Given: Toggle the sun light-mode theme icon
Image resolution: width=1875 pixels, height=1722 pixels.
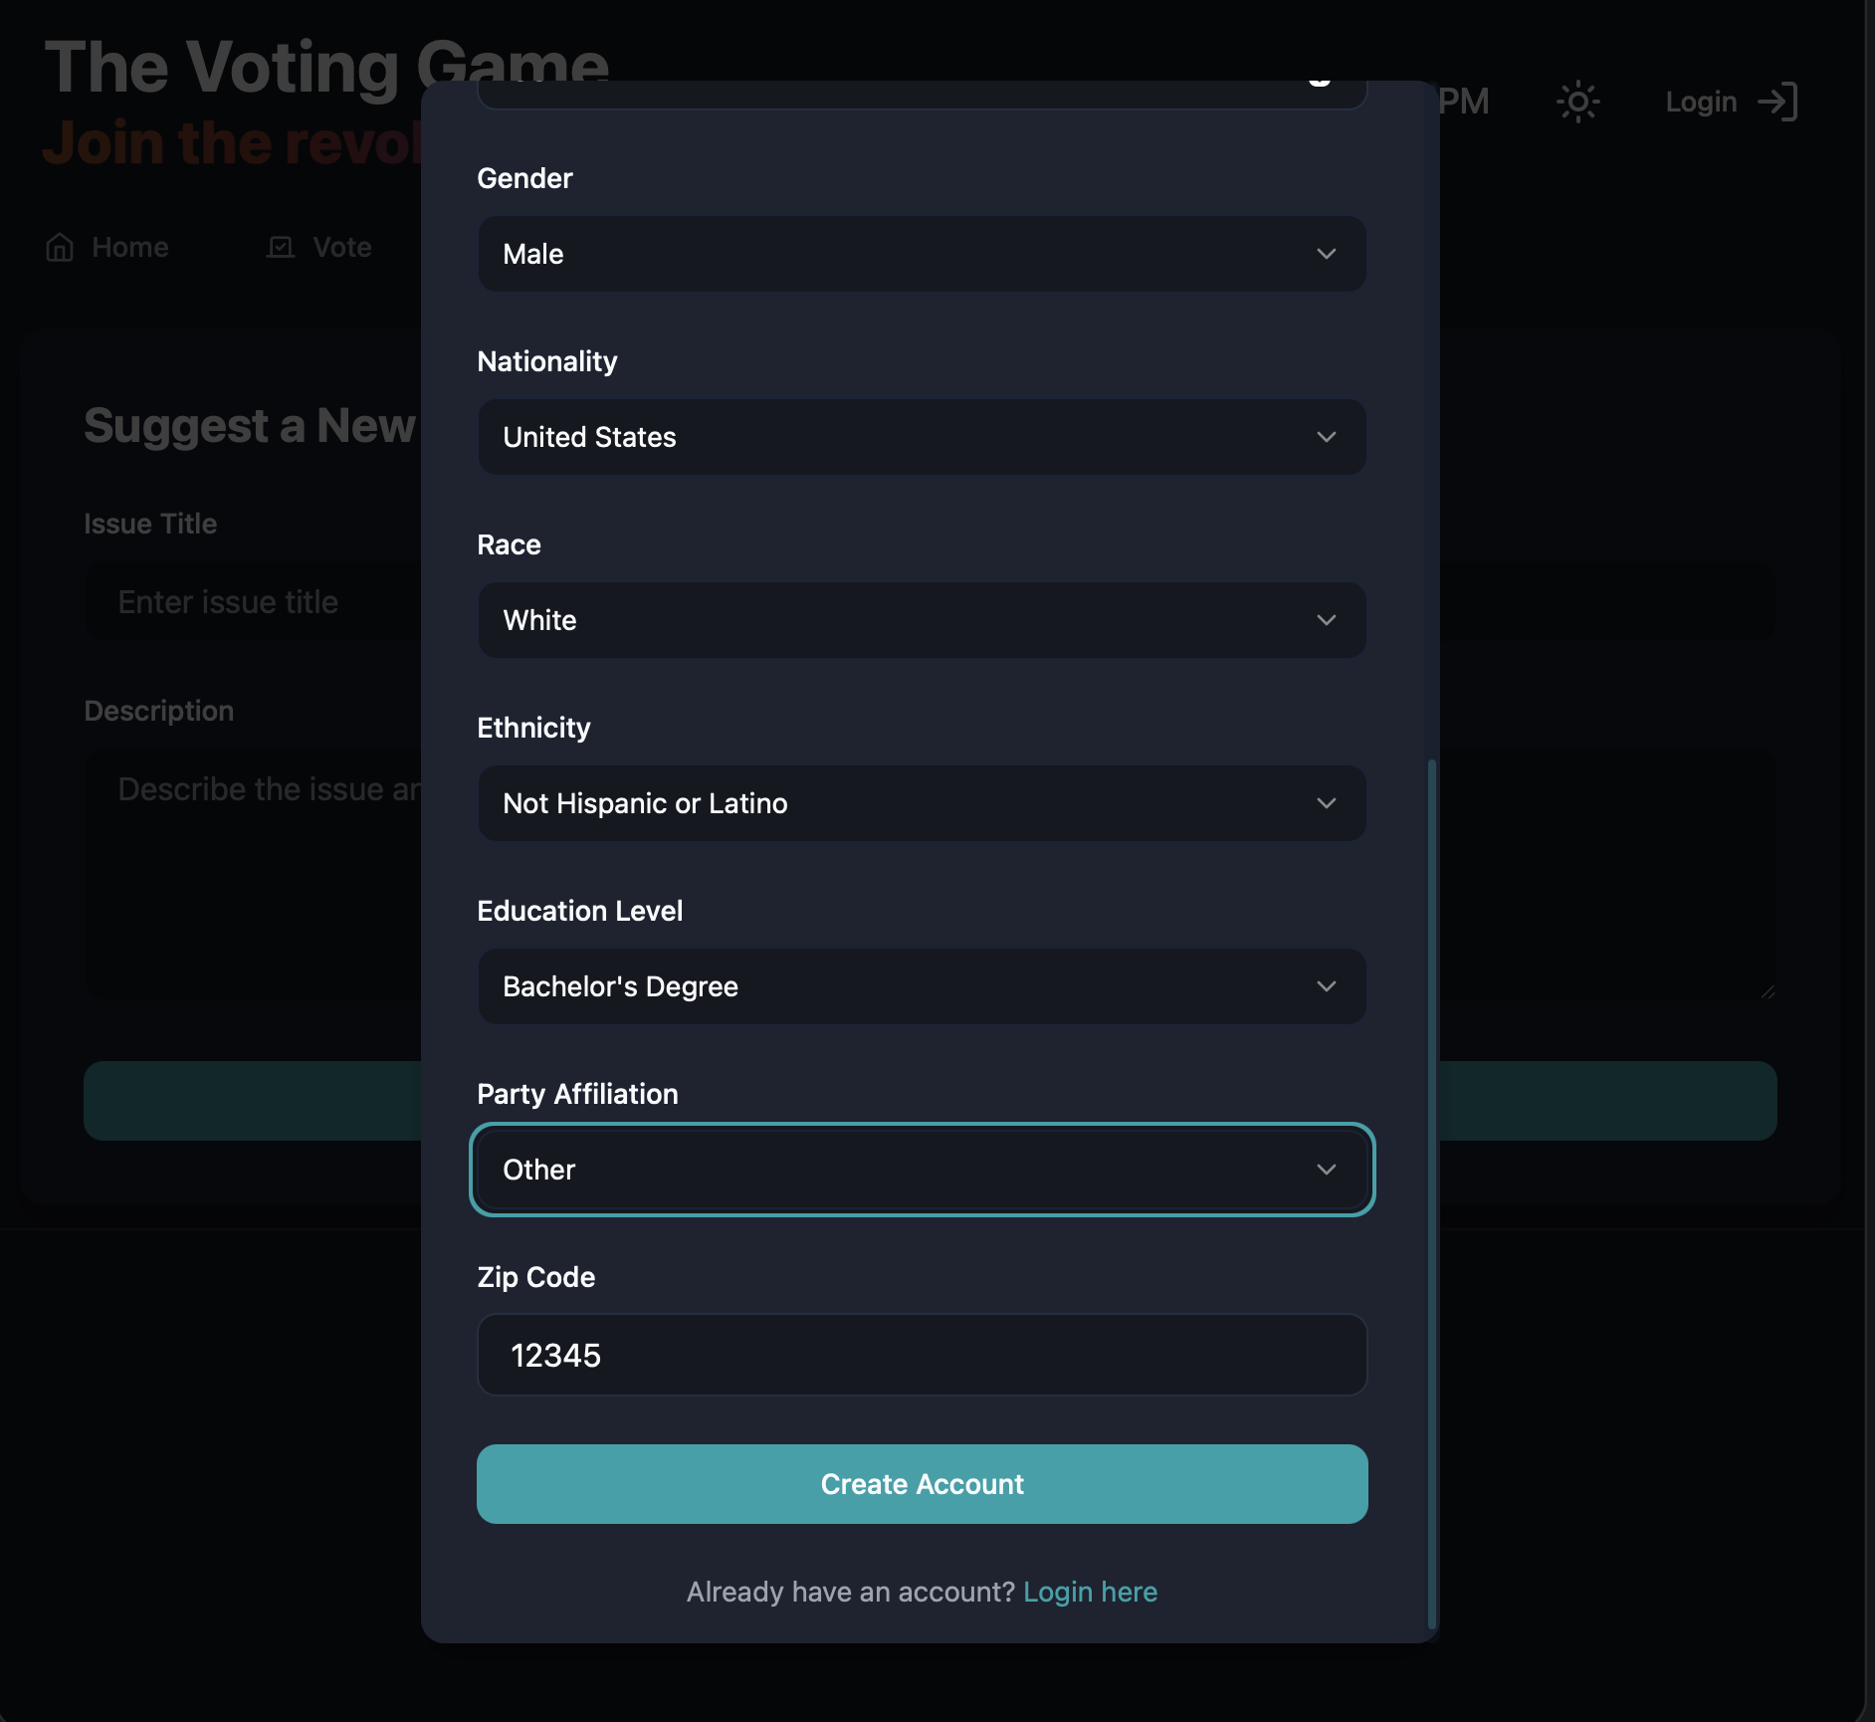Looking at the screenshot, I should tap(1577, 102).
